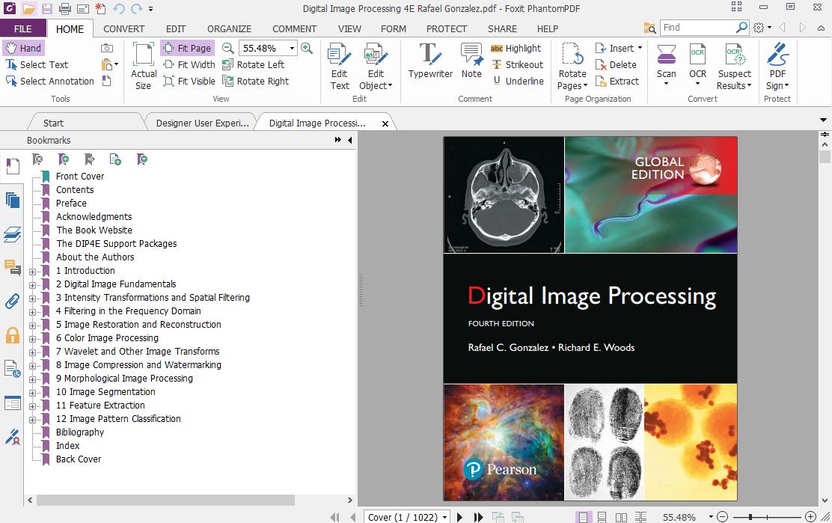
Task: Open the Comments side panel
Action: tap(12, 267)
